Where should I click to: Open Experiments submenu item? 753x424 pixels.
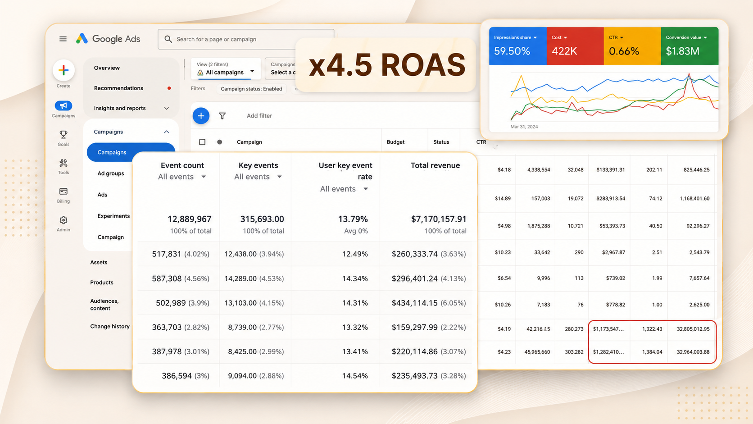113,216
